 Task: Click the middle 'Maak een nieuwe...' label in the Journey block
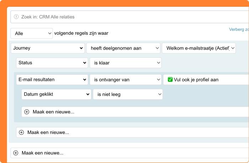tap(48, 132)
